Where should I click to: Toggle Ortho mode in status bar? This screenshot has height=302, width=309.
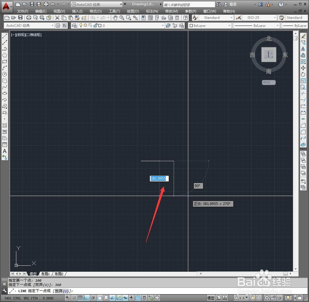[x=87, y=298]
